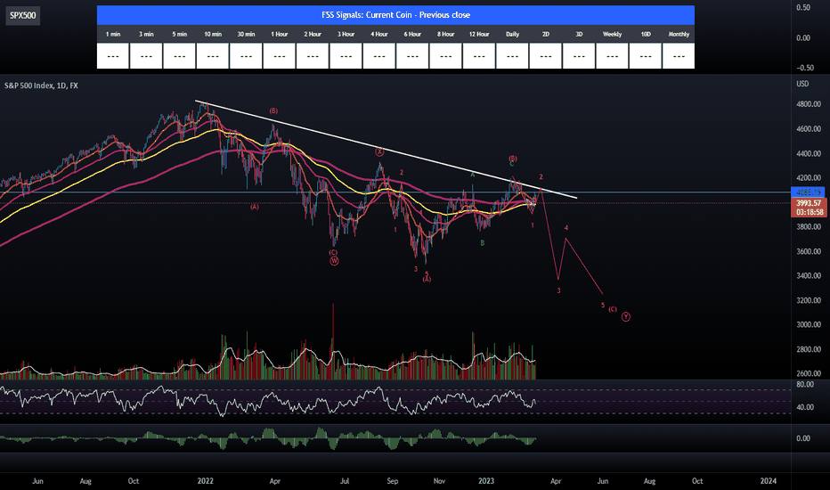
Task: Select the 30 min timeframe header
Action: click(246, 34)
